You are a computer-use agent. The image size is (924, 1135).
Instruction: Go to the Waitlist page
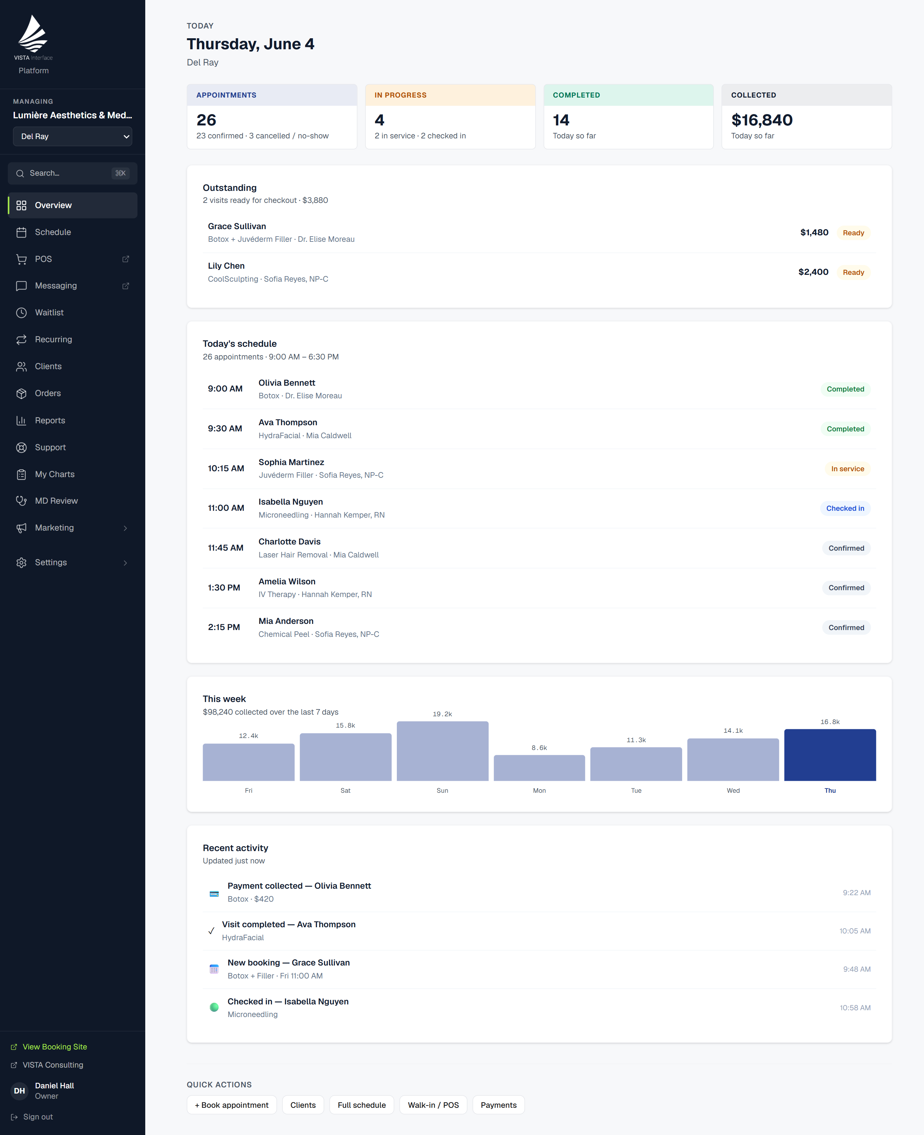(x=72, y=313)
